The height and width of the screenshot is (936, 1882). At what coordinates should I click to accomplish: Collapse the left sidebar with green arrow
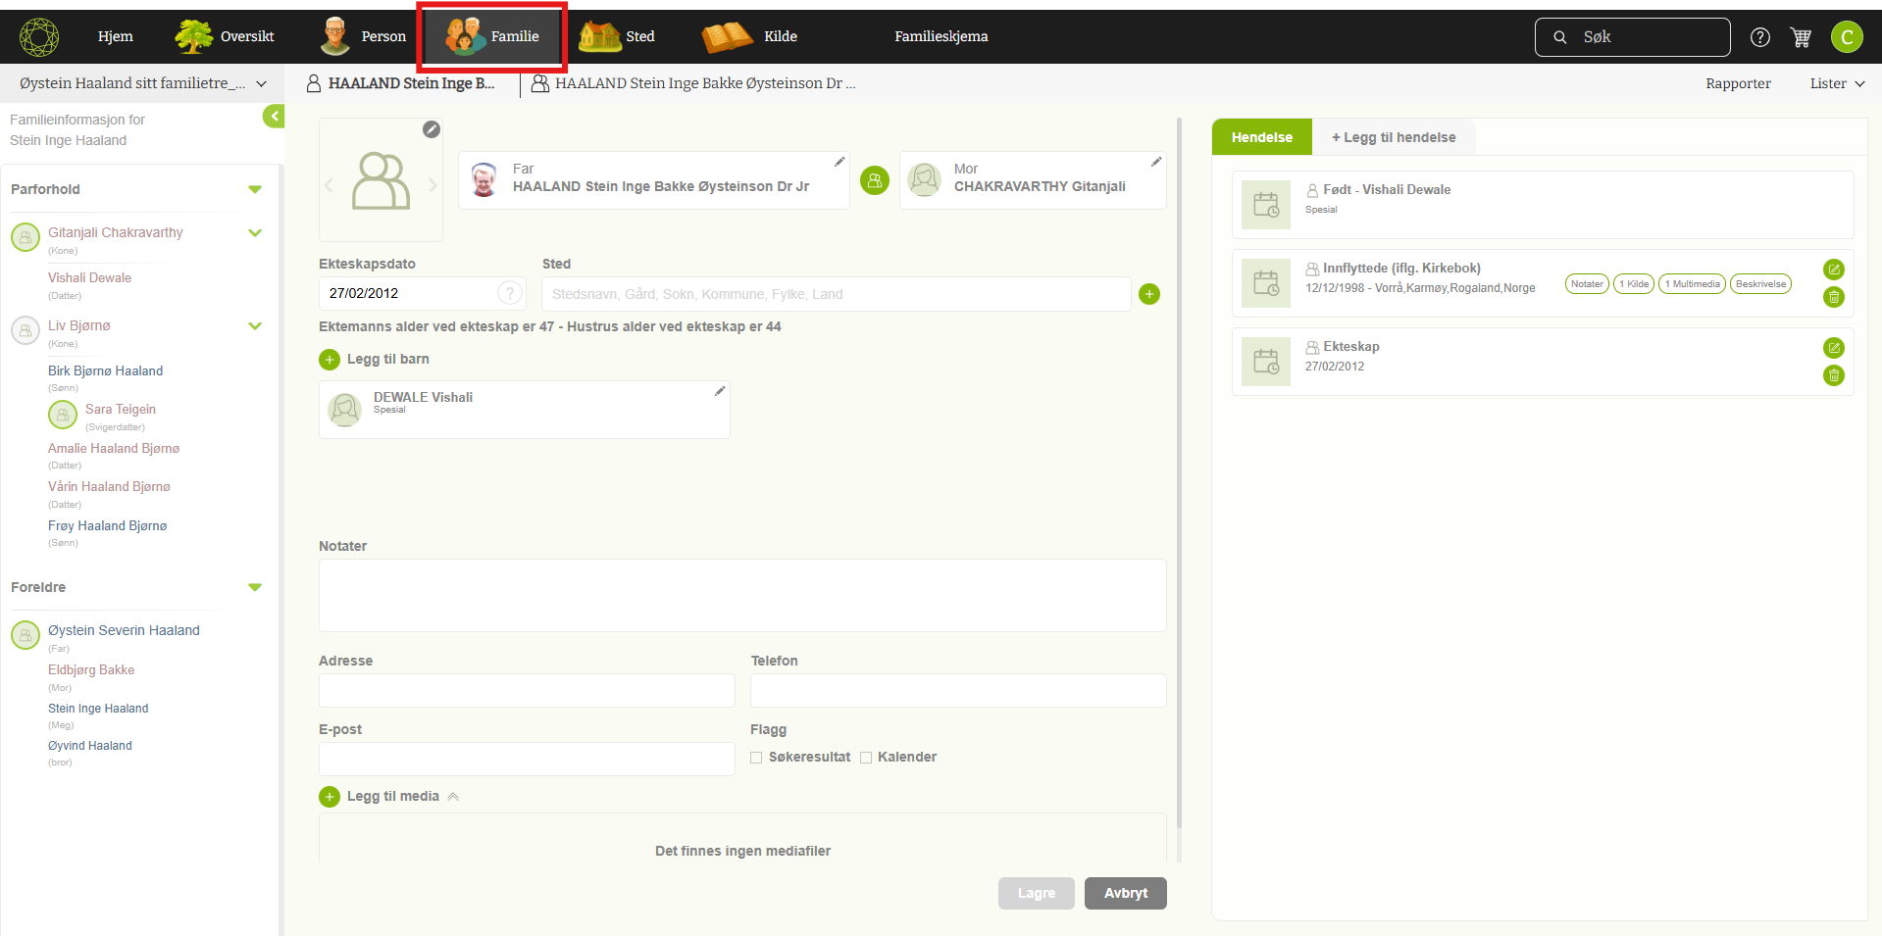274,117
